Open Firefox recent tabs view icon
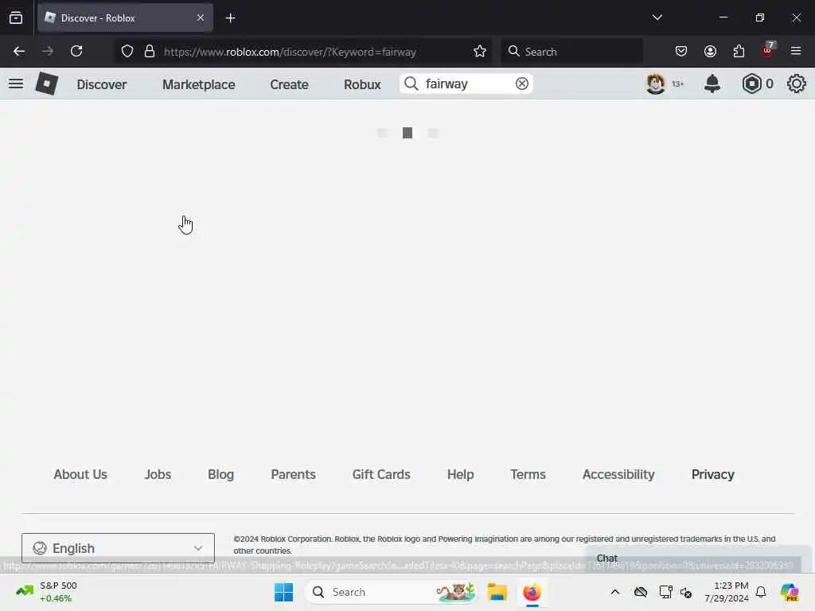Screen dimensions: 815x611 (16, 18)
